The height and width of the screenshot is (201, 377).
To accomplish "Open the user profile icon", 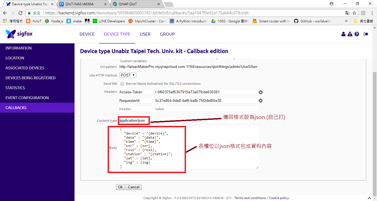I will (x=343, y=34).
